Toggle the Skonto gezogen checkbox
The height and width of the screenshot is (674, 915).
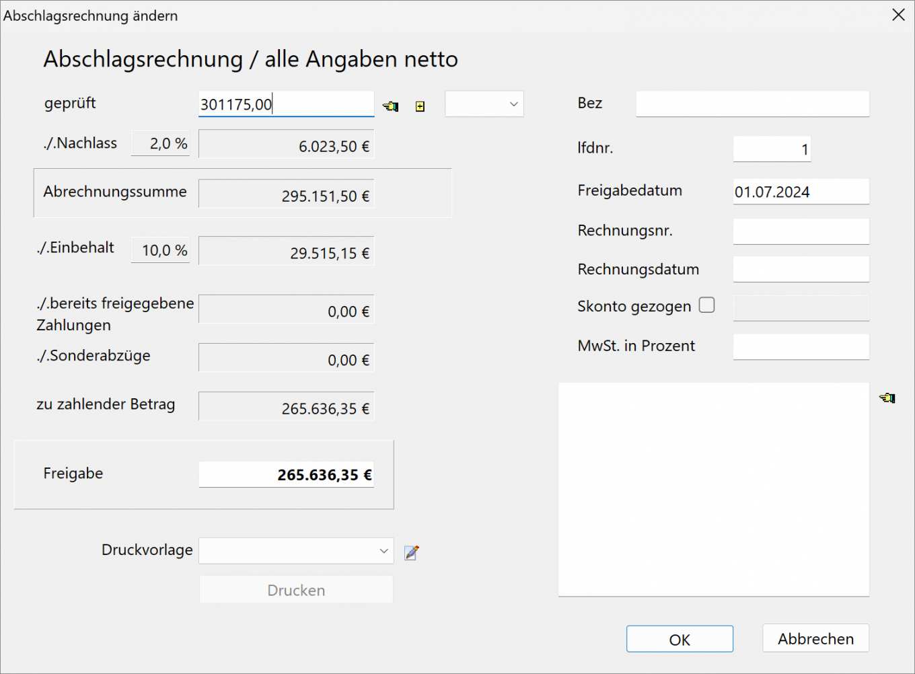coord(706,305)
